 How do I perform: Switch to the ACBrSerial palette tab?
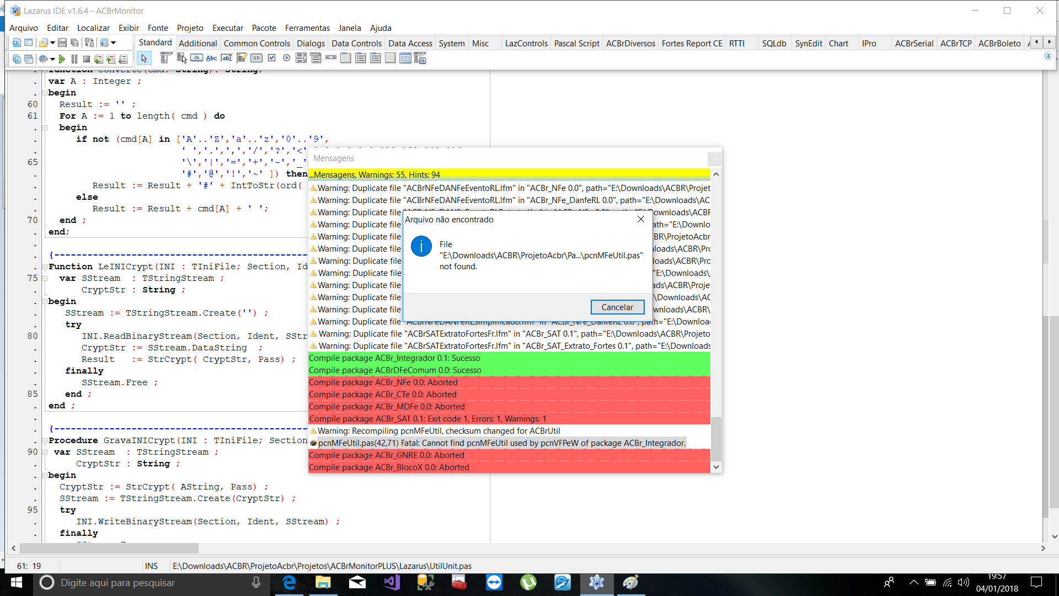(x=914, y=43)
